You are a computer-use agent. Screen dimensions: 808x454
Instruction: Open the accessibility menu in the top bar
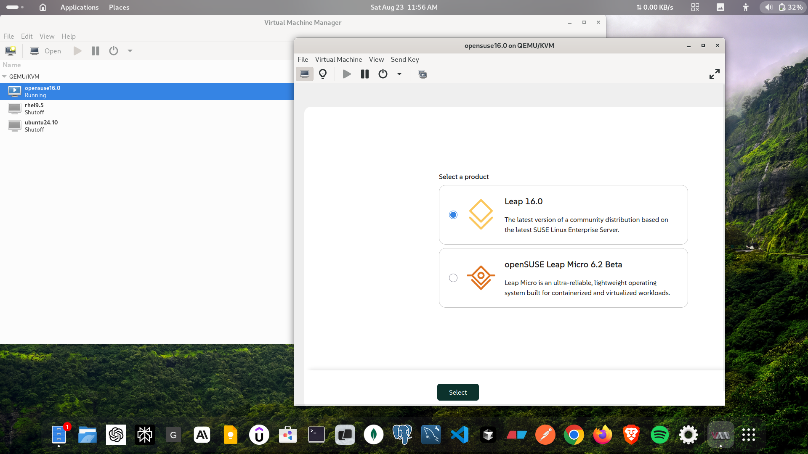point(746,7)
